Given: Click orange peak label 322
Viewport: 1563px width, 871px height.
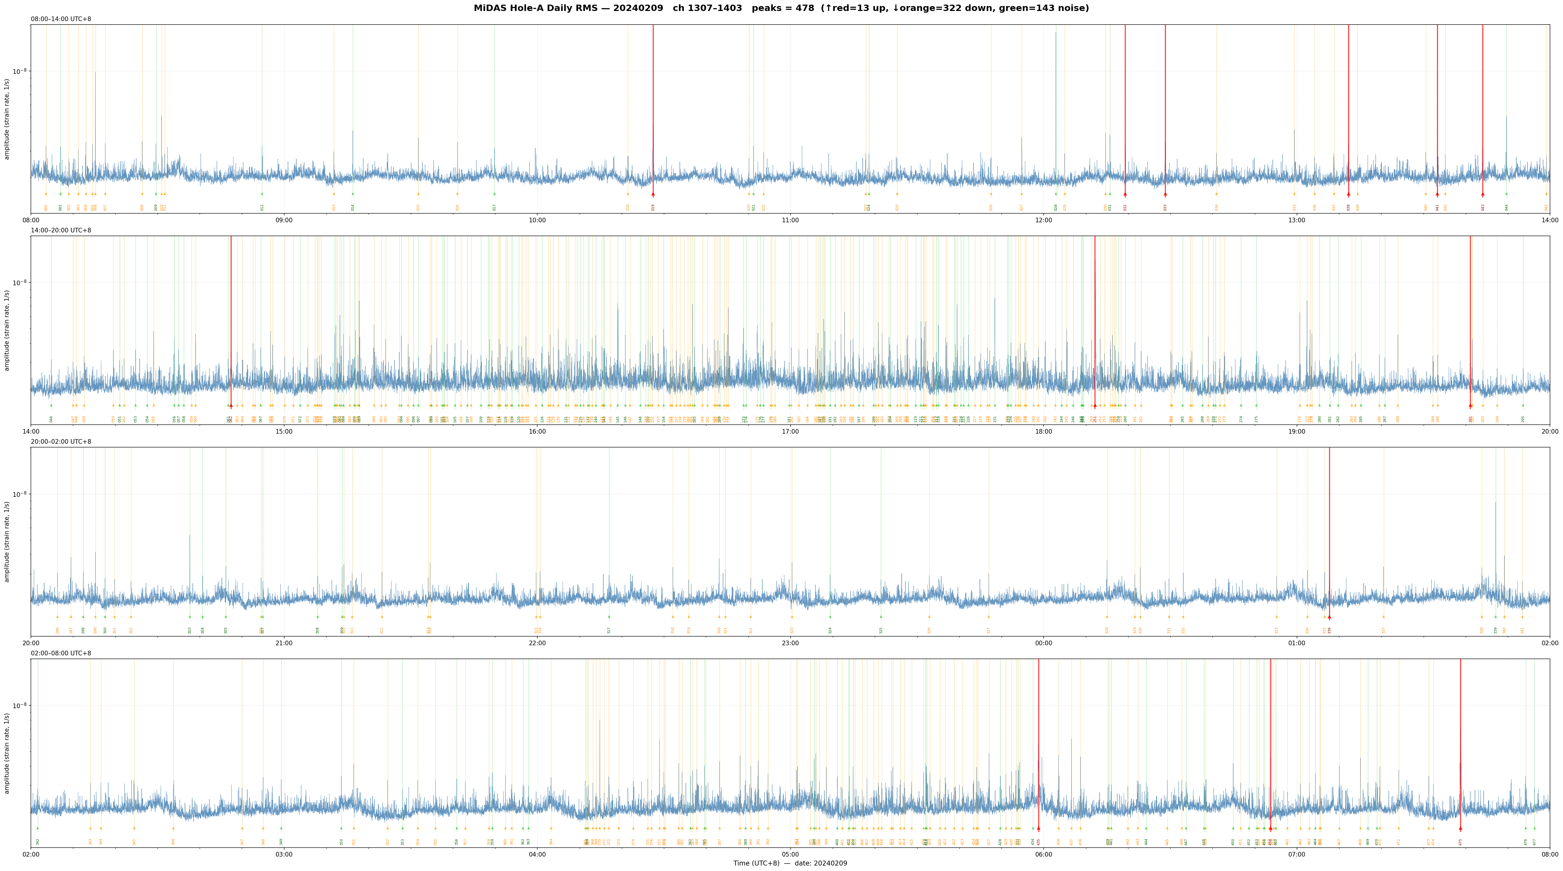Looking at the screenshot, I should click(x=750, y=631).
